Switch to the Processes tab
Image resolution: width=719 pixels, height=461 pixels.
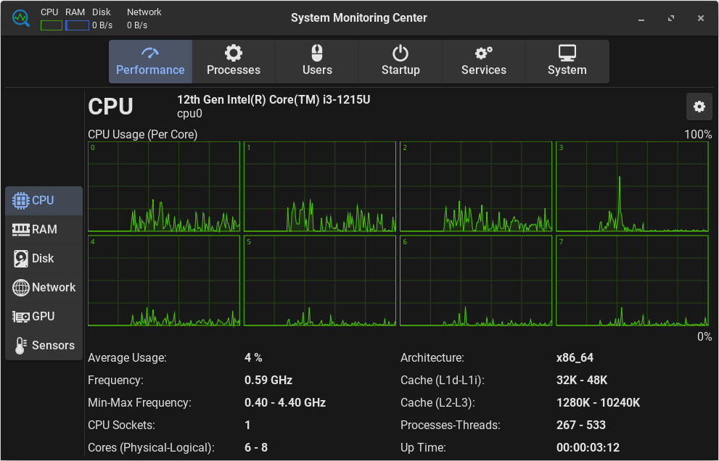click(234, 62)
